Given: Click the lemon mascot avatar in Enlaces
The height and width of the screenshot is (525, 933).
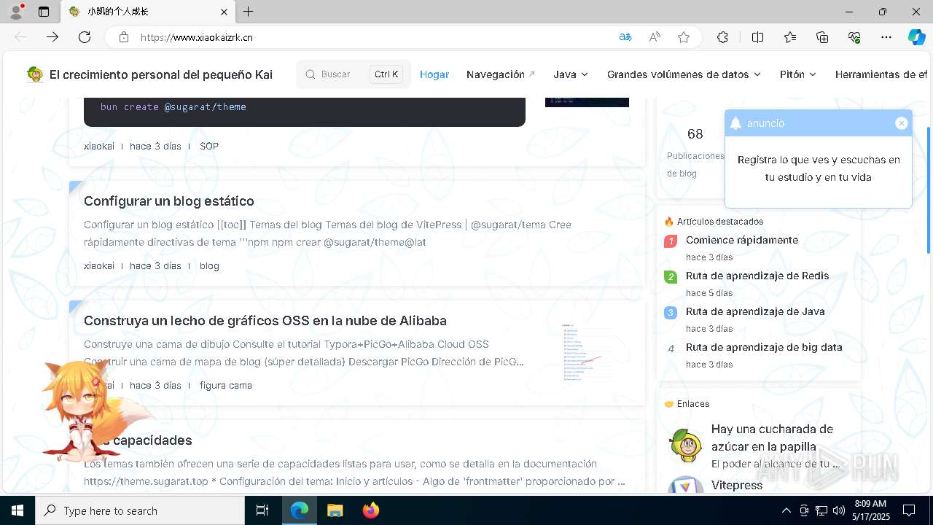Looking at the screenshot, I should 686,446.
